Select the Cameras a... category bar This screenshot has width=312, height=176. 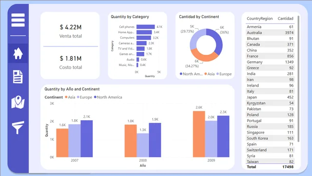coord(141,43)
